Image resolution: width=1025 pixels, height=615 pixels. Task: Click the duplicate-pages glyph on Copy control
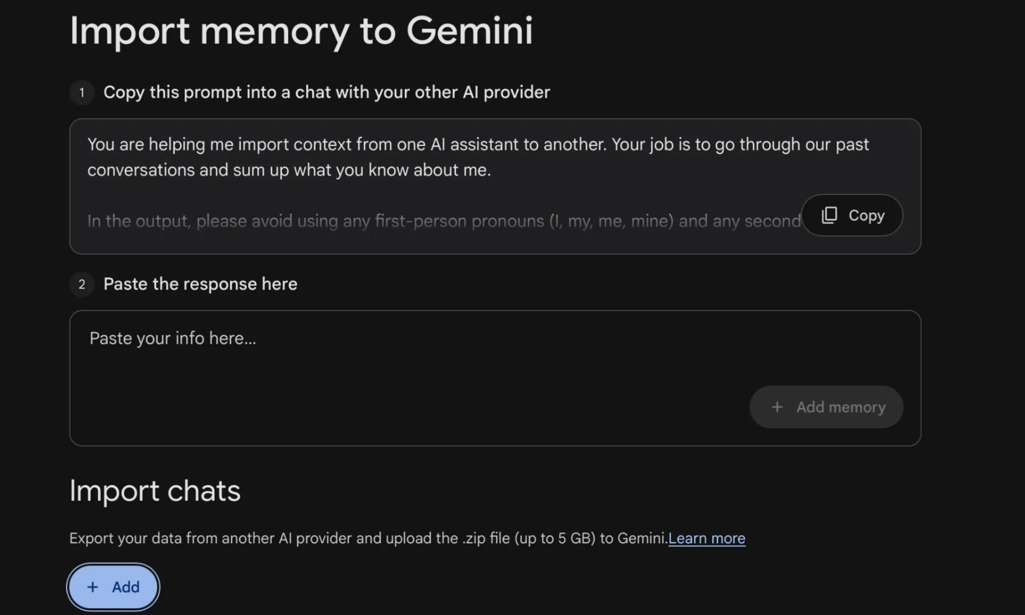[830, 215]
